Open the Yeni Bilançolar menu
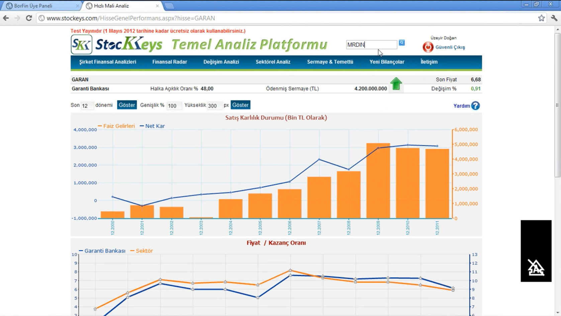Viewport: 561px width, 316px height. click(387, 62)
